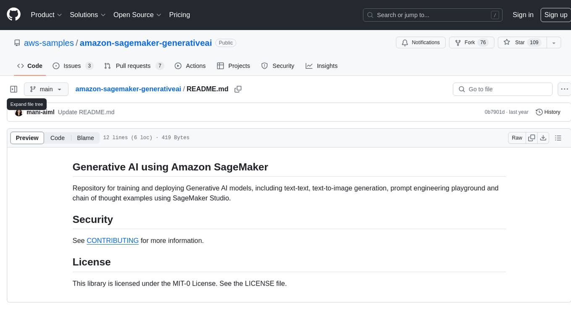Switch to the Insights tab
Screen dimensions: 571x320
(x=322, y=66)
